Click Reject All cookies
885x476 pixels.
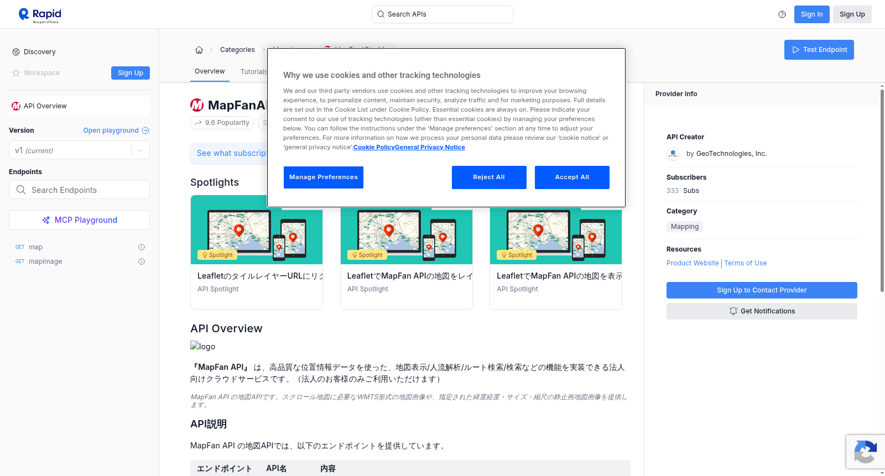pyautogui.click(x=489, y=177)
